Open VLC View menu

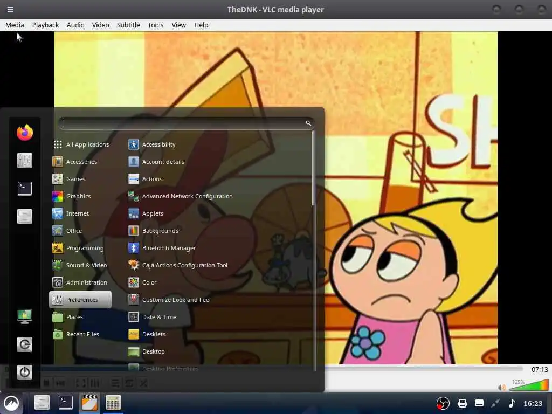pos(178,25)
